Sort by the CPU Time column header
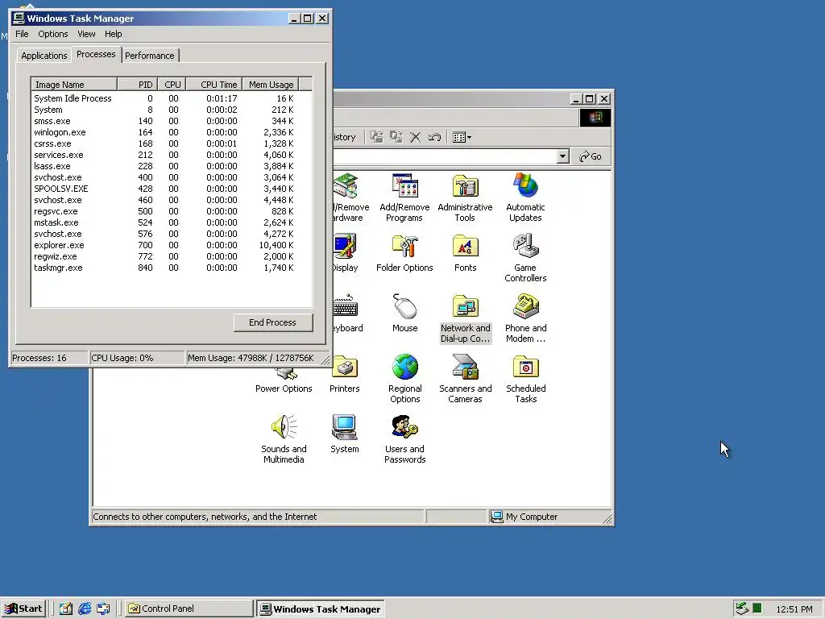Viewport: 825px width, 619px height. tap(214, 84)
